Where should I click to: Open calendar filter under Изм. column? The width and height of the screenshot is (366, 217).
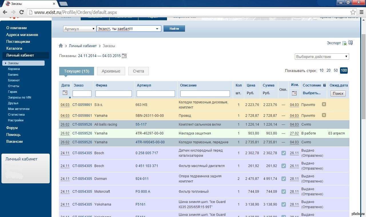pyautogui.click(x=294, y=93)
